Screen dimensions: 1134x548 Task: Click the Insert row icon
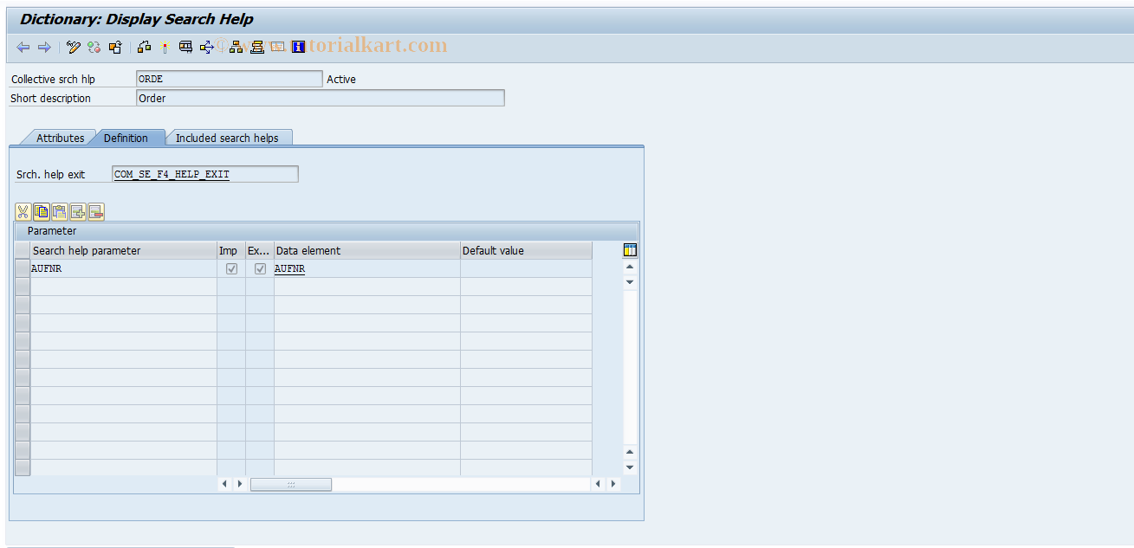click(x=78, y=211)
